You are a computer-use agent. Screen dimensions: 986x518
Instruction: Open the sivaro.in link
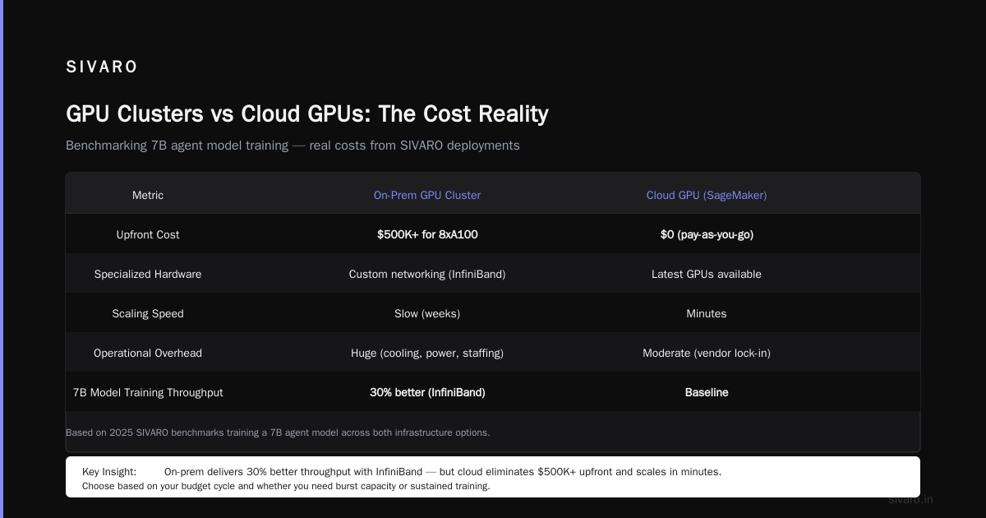910,499
